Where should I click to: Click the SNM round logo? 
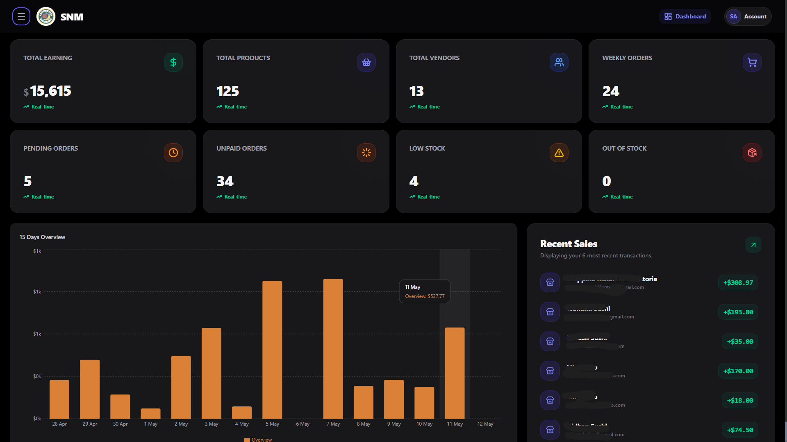[x=46, y=16]
